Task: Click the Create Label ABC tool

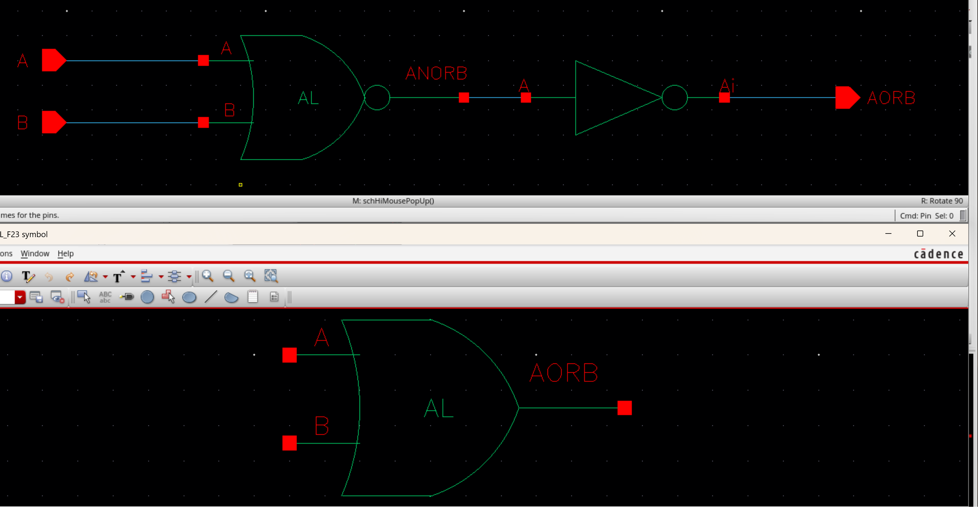Action: 105,297
